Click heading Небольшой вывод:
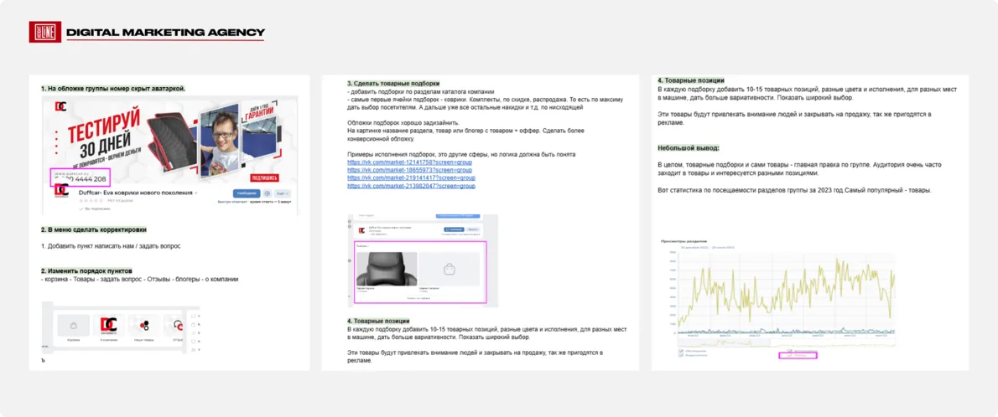 click(689, 148)
